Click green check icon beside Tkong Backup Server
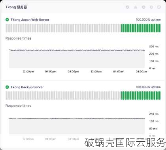Viewport: 166px width, 150px height. (7, 87)
